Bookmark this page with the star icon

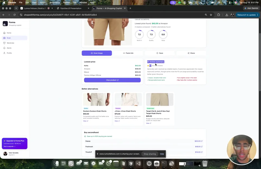pyautogui.click(x=211, y=15)
